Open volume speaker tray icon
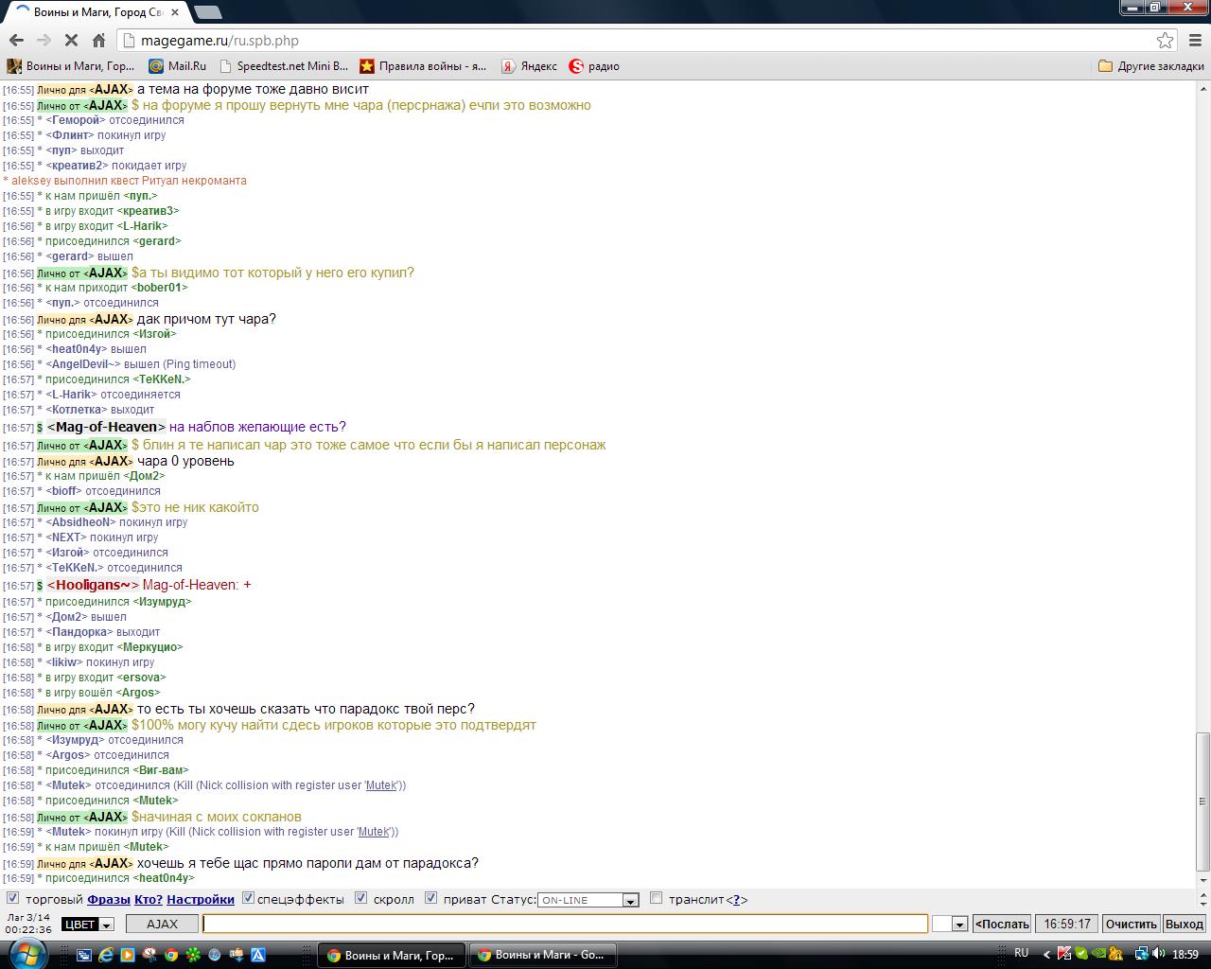Screen dimensions: 1211x969 tap(1159, 954)
